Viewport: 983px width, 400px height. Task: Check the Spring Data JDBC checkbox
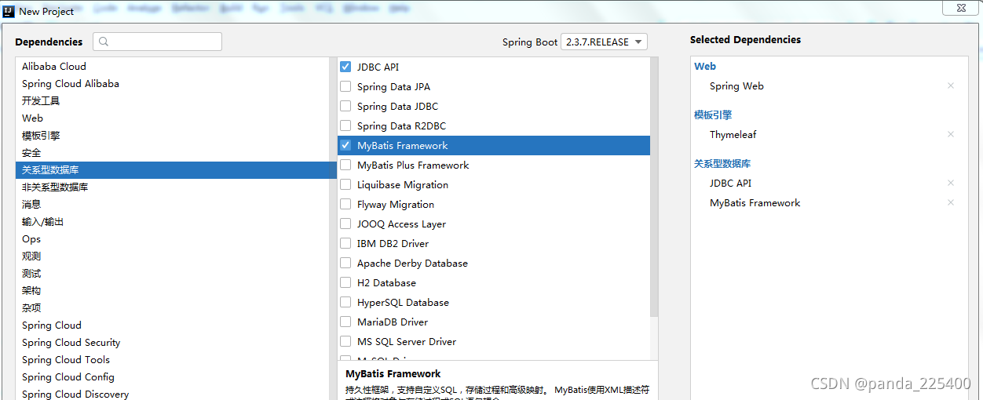(345, 107)
